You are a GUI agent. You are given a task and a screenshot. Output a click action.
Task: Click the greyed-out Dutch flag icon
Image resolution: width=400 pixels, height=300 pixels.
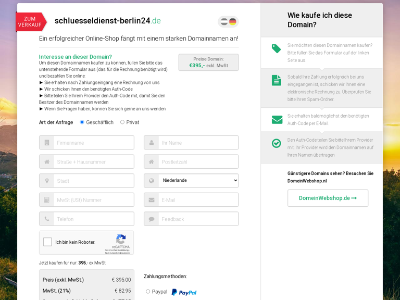point(224,22)
